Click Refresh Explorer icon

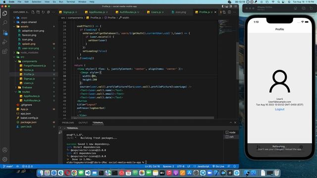pos(43,12)
